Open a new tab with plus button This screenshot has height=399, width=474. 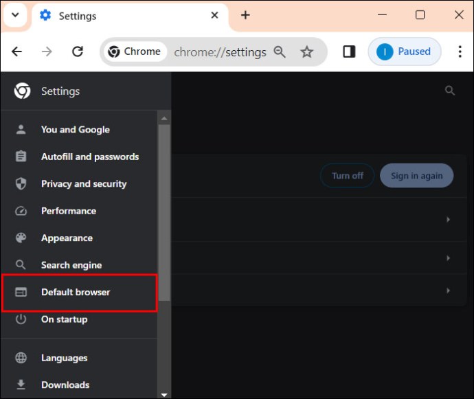[245, 15]
